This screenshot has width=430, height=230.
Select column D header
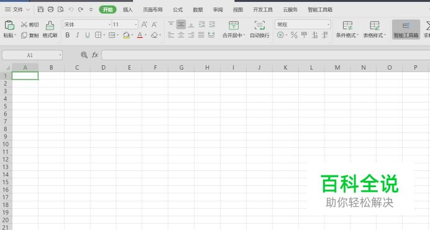coord(103,68)
